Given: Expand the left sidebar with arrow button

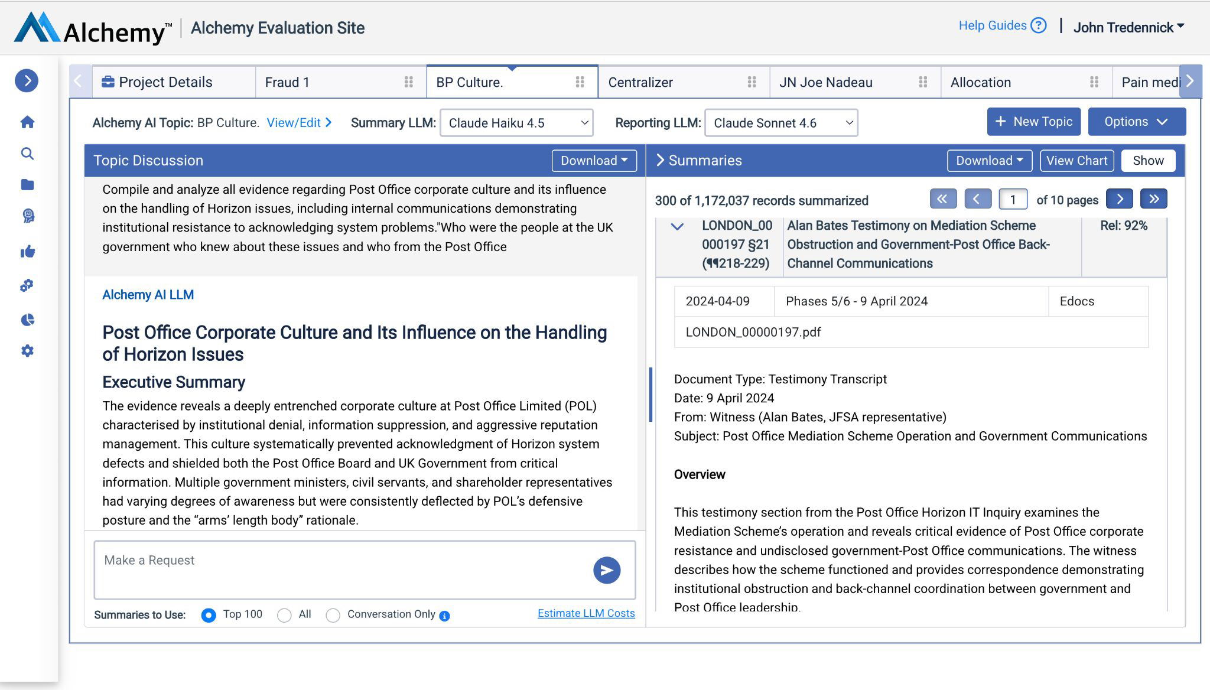Looking at the screenshot, I should (27, 80).
